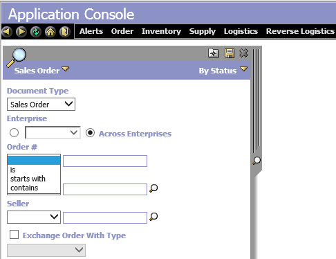Click the floppy disk Save Search icon
Viewport: 336px width, 259px height.
click(x=230, y=53)
